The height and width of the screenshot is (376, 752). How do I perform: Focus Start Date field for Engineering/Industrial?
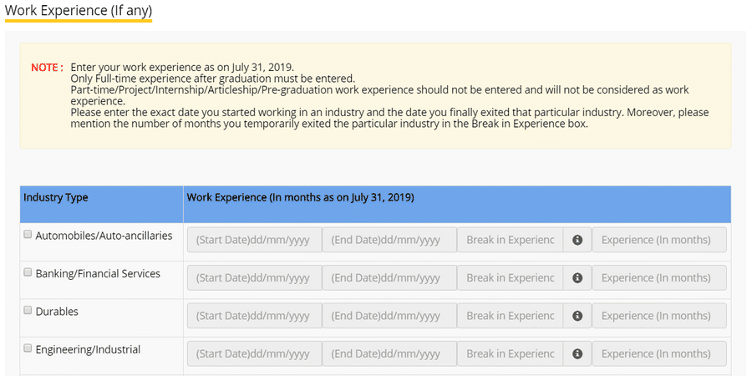coord(254,353)
